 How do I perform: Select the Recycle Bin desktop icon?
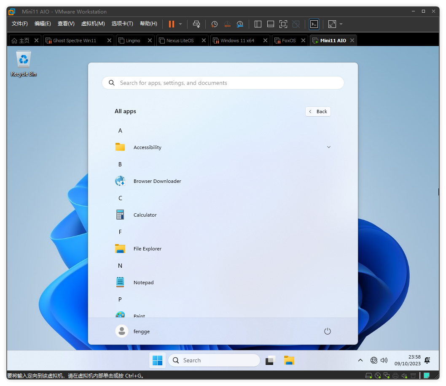[x=24, y=64]
